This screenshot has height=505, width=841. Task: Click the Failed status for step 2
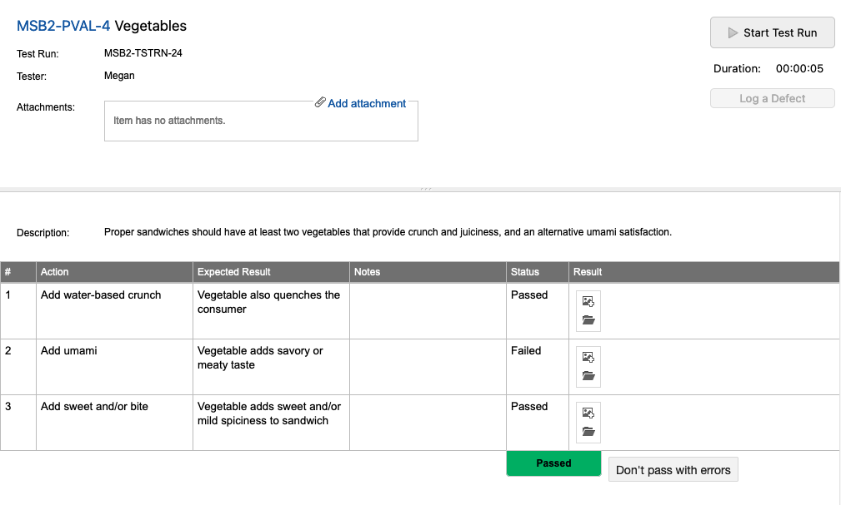click(x=526, y=351)
